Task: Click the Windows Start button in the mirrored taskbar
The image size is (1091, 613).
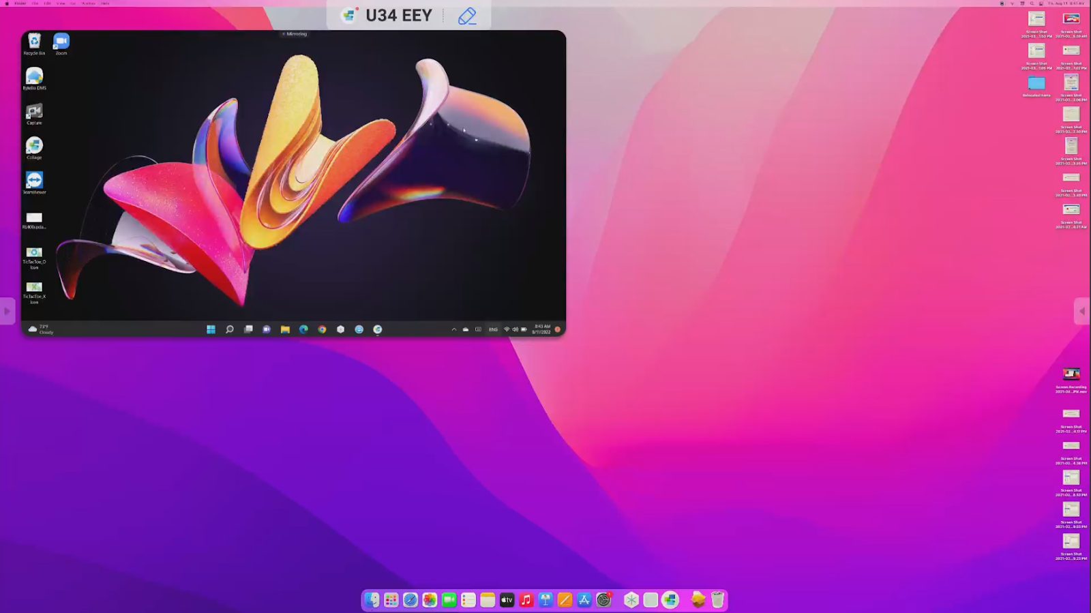Action: [211, 329]
